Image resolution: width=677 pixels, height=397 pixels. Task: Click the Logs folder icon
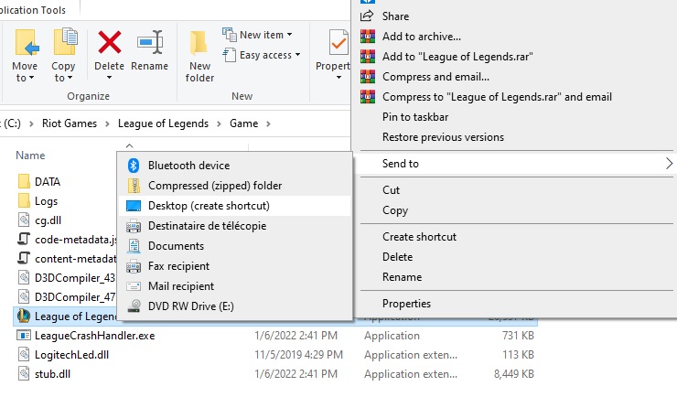click(x=24, y=200)
